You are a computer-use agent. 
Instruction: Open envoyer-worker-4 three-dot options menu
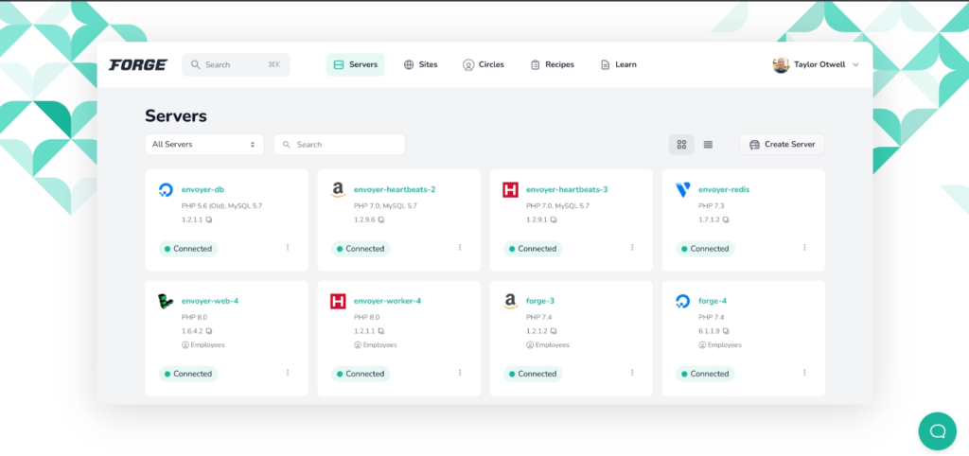point(460,373)
